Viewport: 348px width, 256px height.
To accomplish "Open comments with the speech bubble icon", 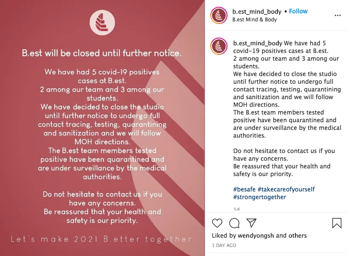I will tap(234, 223).
